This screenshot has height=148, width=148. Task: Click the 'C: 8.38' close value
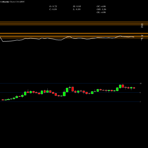[x=53, y=9]
